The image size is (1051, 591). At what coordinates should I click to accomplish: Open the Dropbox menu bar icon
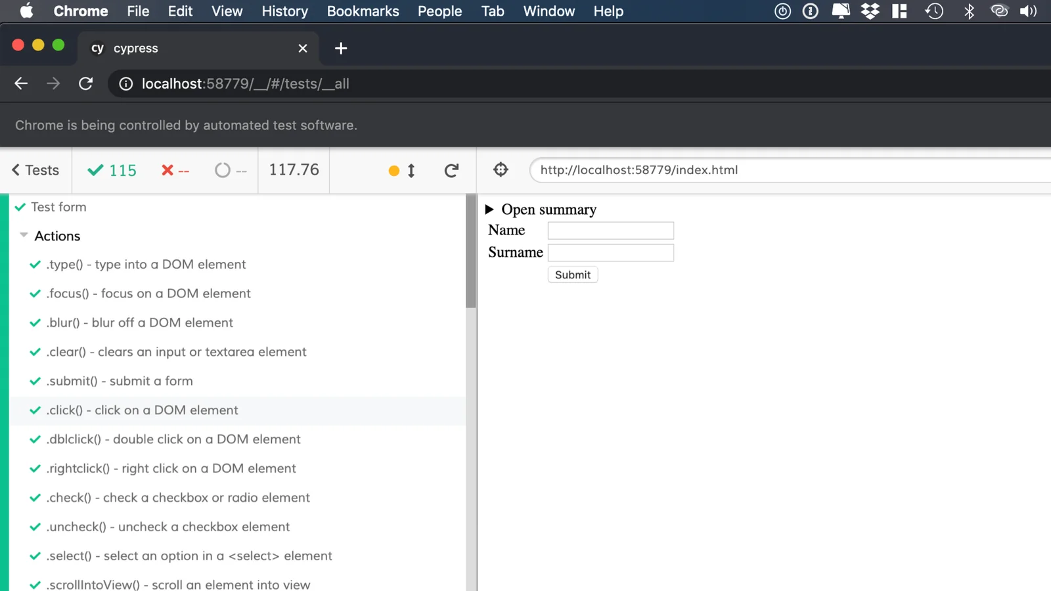coord(870,11)
